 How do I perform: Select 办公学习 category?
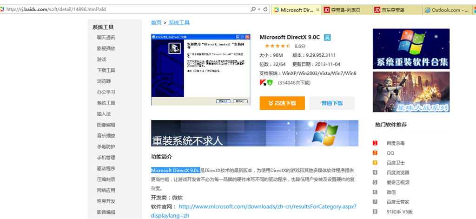(x=106, y=92)
